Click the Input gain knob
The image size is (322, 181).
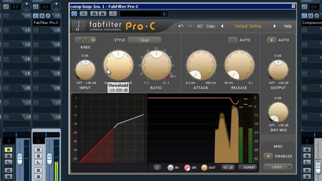click(85, 70)
